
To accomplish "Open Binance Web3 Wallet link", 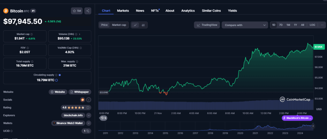I will coord(68,123).
